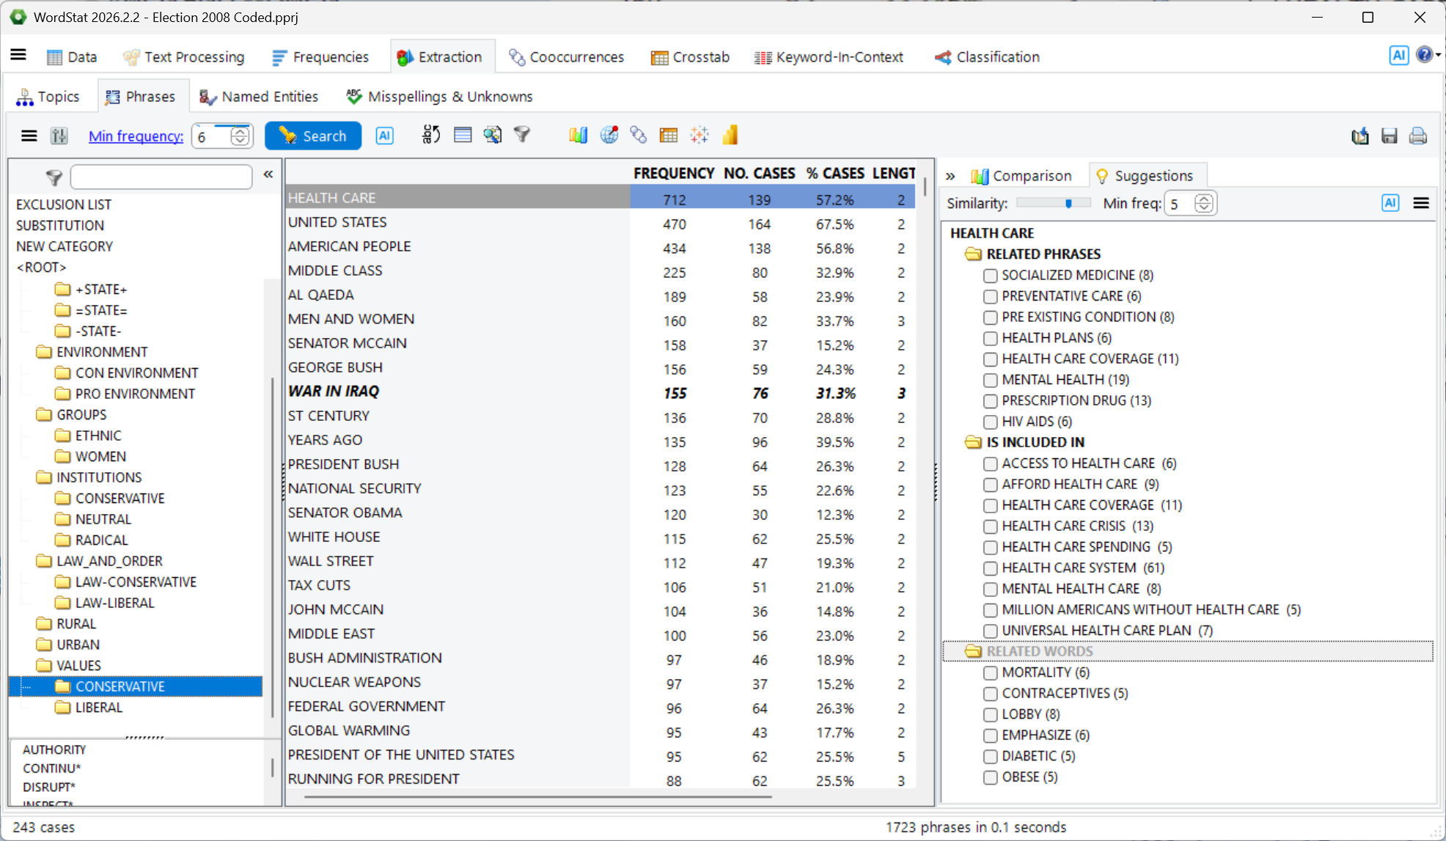Collapse the RELATED WORDS folder
The height and width of the screenshot is (841, 1446).
pos(974,651)
